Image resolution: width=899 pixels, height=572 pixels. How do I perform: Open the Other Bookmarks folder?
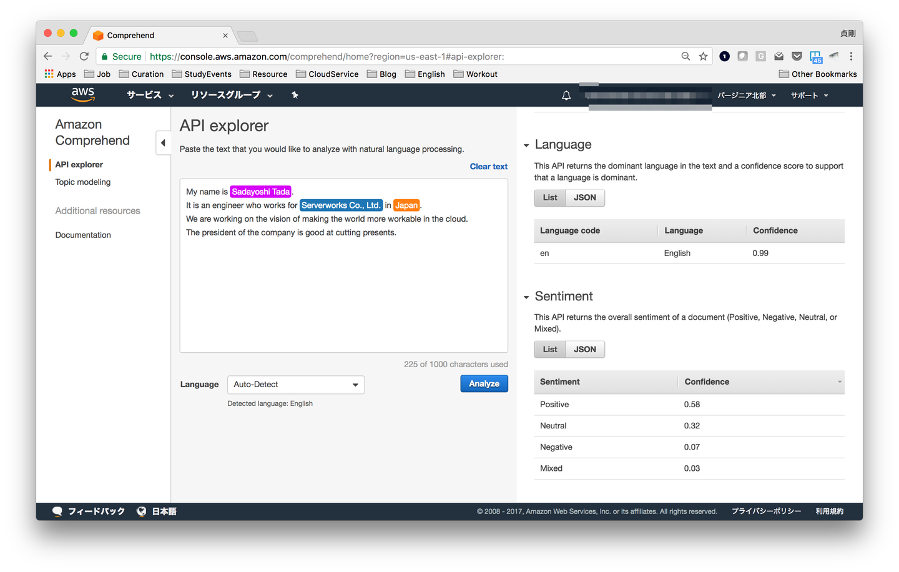[x=818, y=74]
